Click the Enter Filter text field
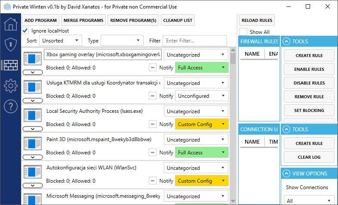338x205 pixels. (195, 41)
